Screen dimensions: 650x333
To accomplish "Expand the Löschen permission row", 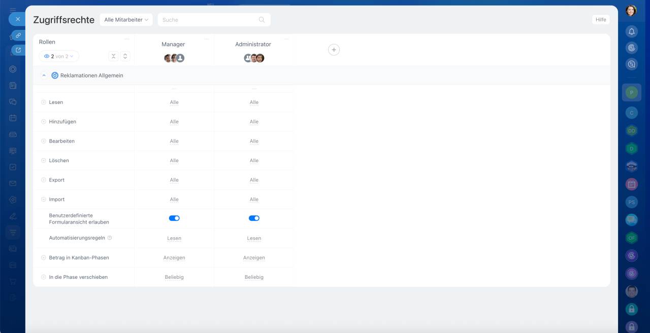I will pyautogui.click(x=44, y=161).
